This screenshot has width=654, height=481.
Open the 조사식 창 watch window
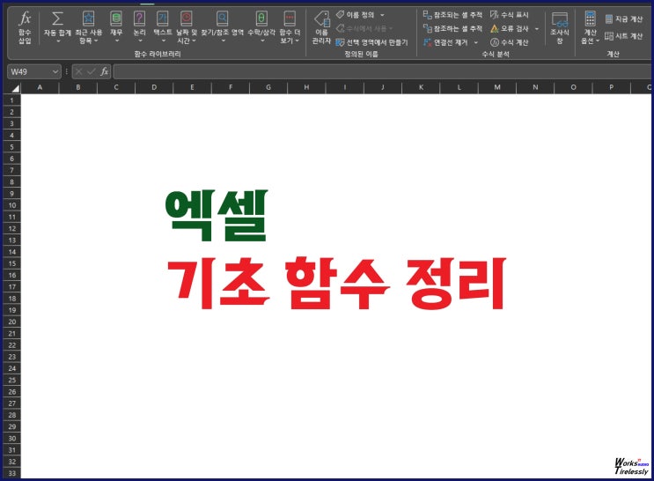coord(559,27)
